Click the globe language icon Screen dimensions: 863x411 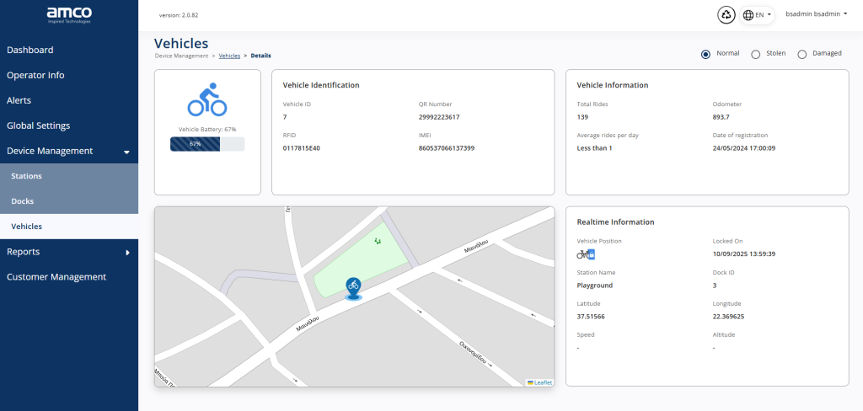(x=748, y=15)
